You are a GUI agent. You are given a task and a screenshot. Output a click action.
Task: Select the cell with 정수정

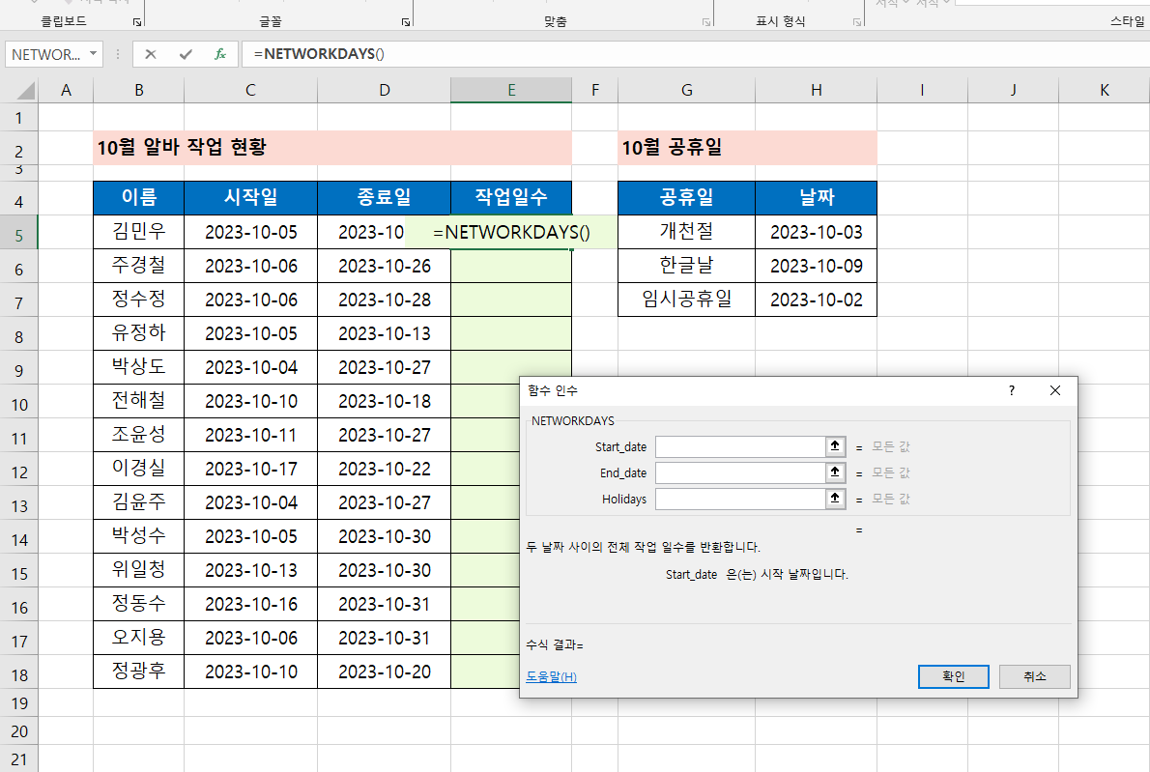138,300
